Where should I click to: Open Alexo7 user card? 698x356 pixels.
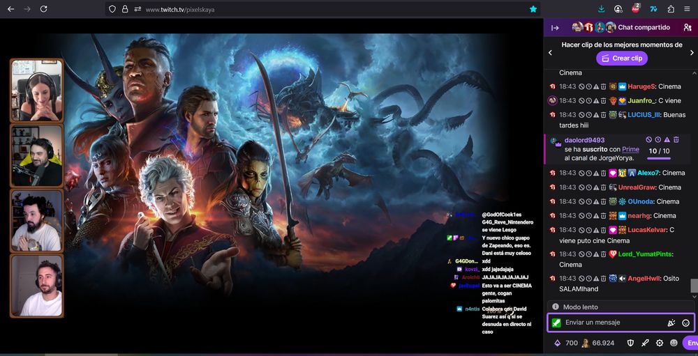click(x=648, y=173)
